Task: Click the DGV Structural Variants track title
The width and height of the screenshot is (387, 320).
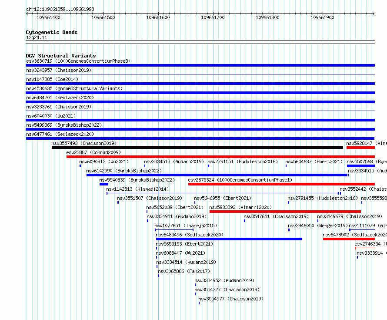Action: pyautogui.click(x=61, y=56)
